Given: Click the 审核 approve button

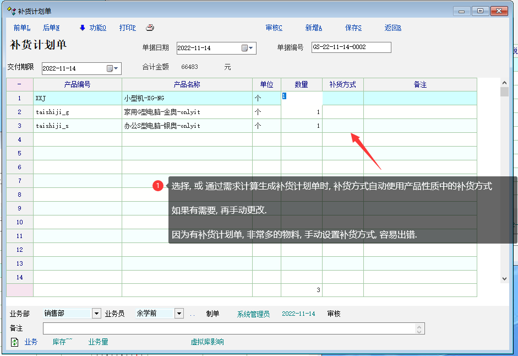Looking at the screenshot, I should (x=274, y=28).
